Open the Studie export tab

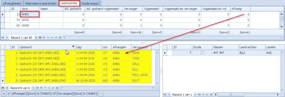[90, 3]
